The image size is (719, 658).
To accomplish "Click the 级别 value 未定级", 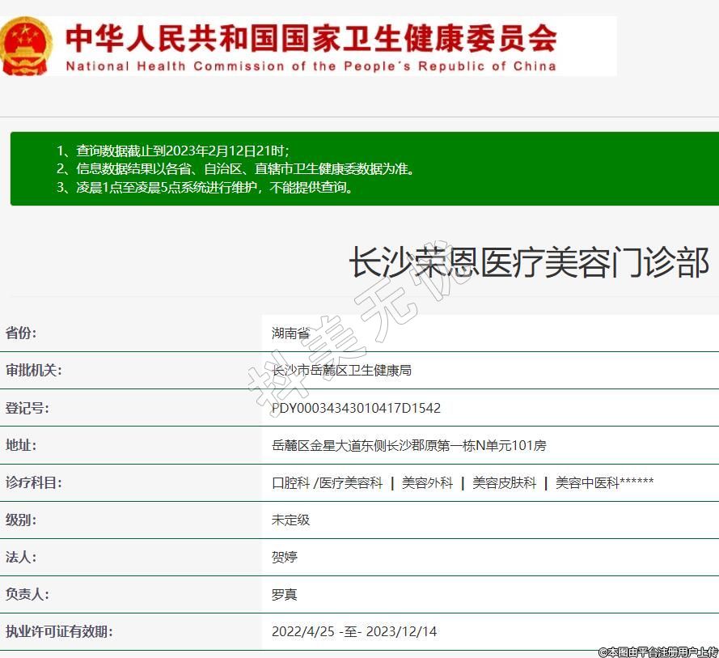I will 290,520.
